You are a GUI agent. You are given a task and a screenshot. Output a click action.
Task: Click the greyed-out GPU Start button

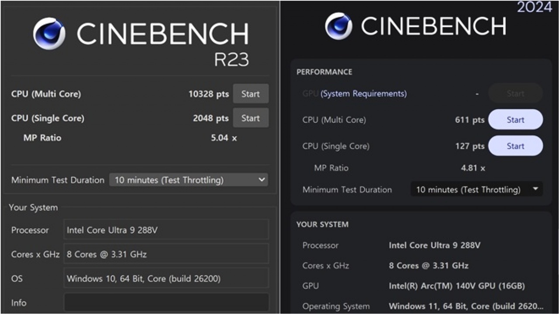515,93
